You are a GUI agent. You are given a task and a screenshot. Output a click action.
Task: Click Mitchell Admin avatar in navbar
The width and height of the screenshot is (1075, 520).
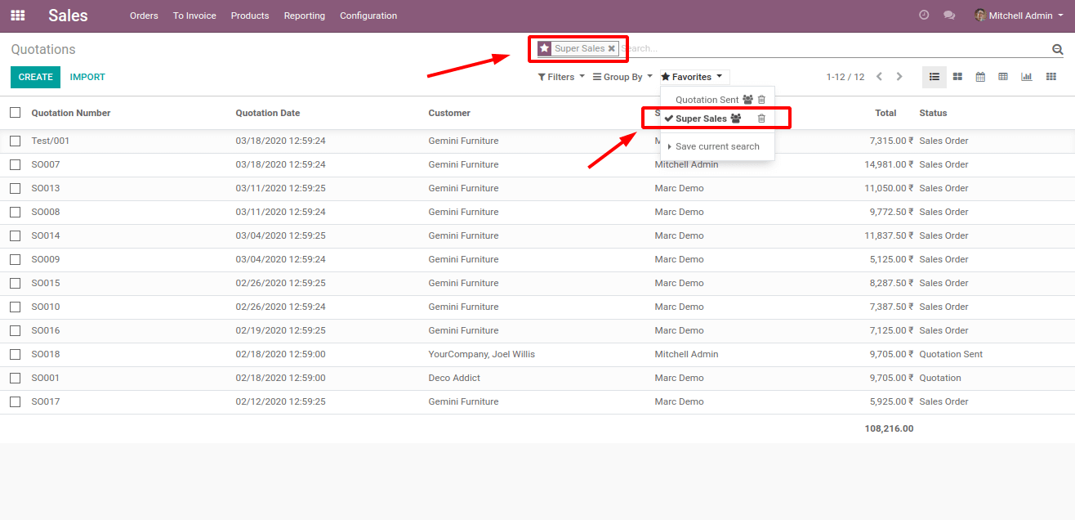point(980,16)
